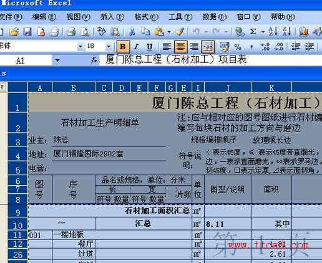Select column header J

coord(228,87)
